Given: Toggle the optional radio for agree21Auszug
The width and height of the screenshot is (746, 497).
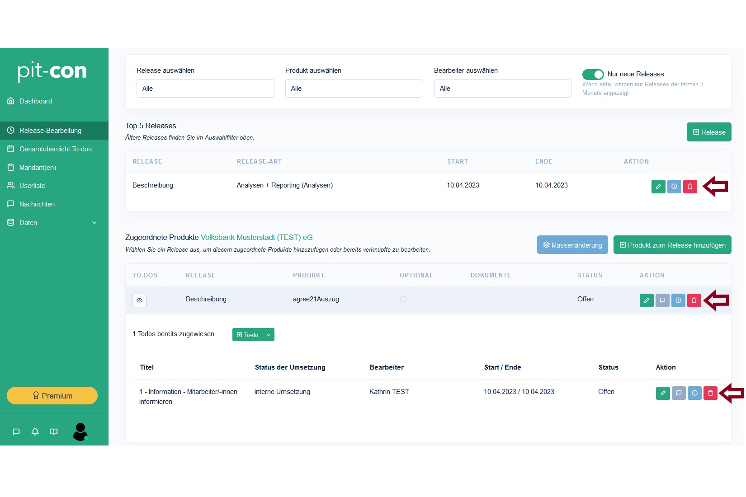Looking at the screenshot, I should (x=403, y=299).
